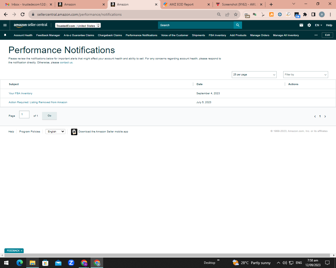Viewport: 336px width, 268px height.
Task: Open the browser extensions puzzle icon
Action: pyautogui.click(x=305, y=14)
